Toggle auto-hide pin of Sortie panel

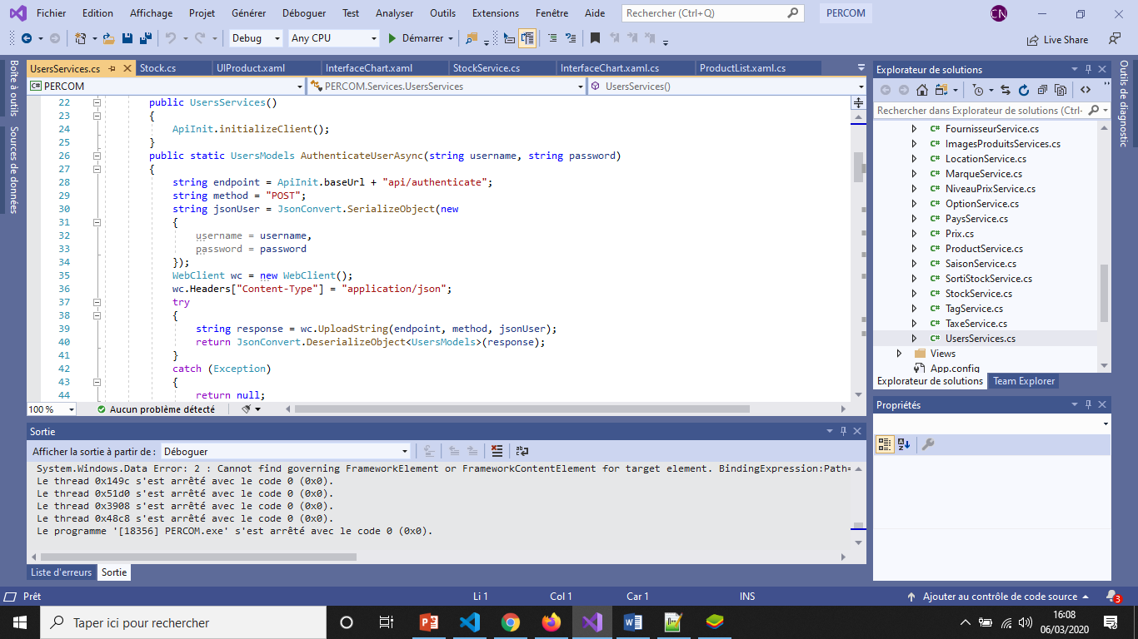pos(843,431)
